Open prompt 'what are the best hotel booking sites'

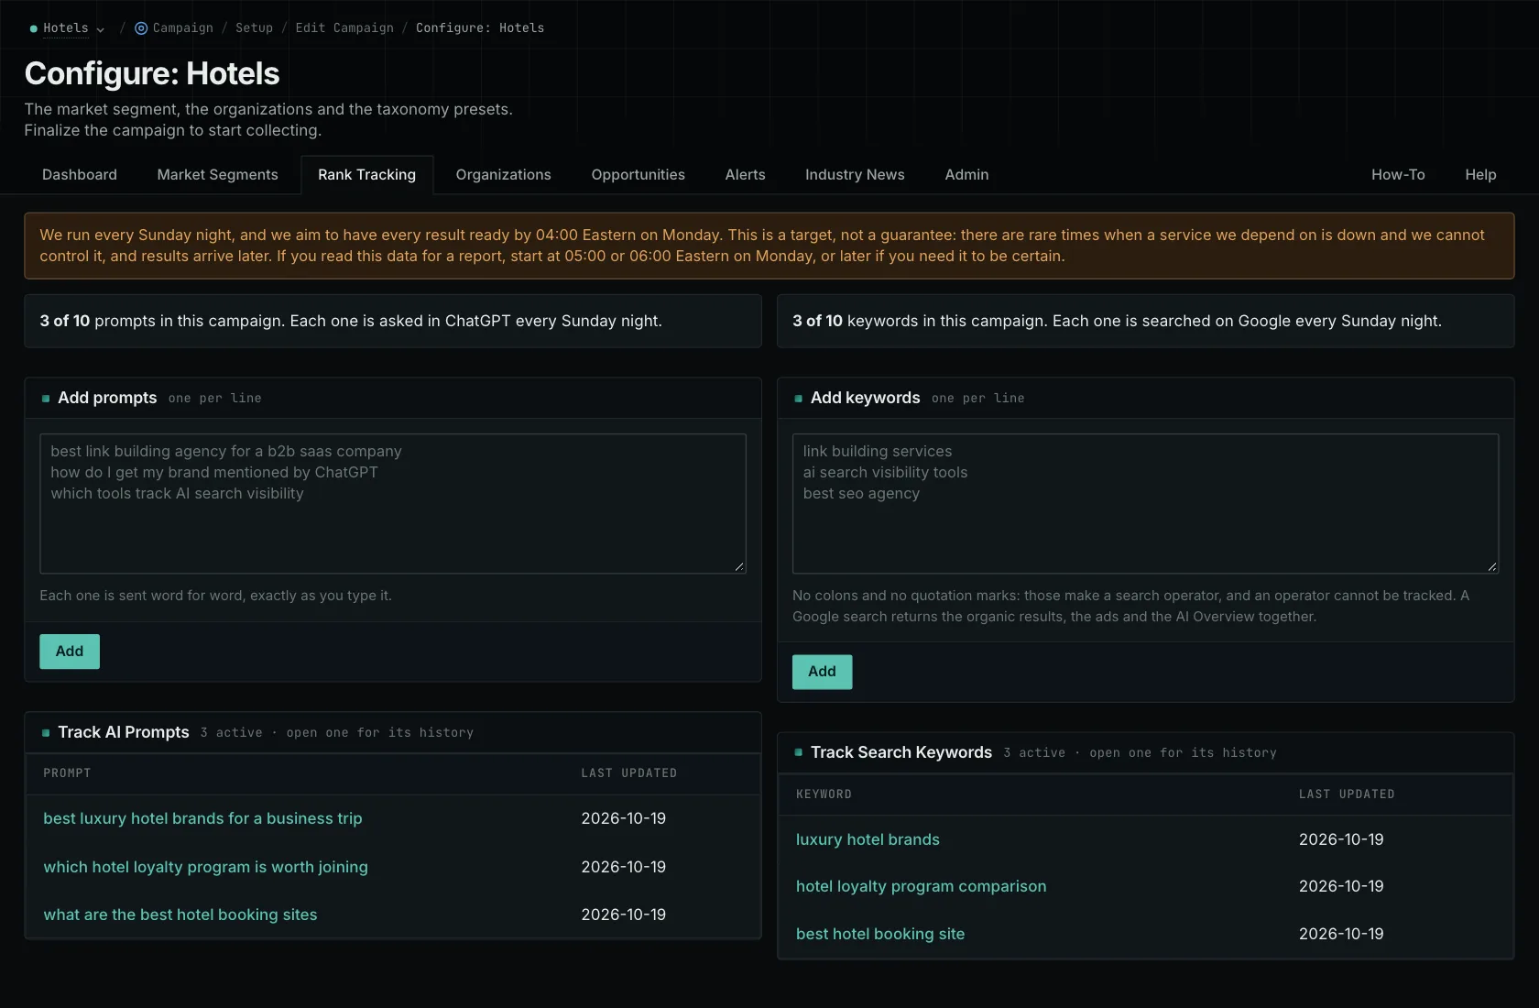point(180,915)
